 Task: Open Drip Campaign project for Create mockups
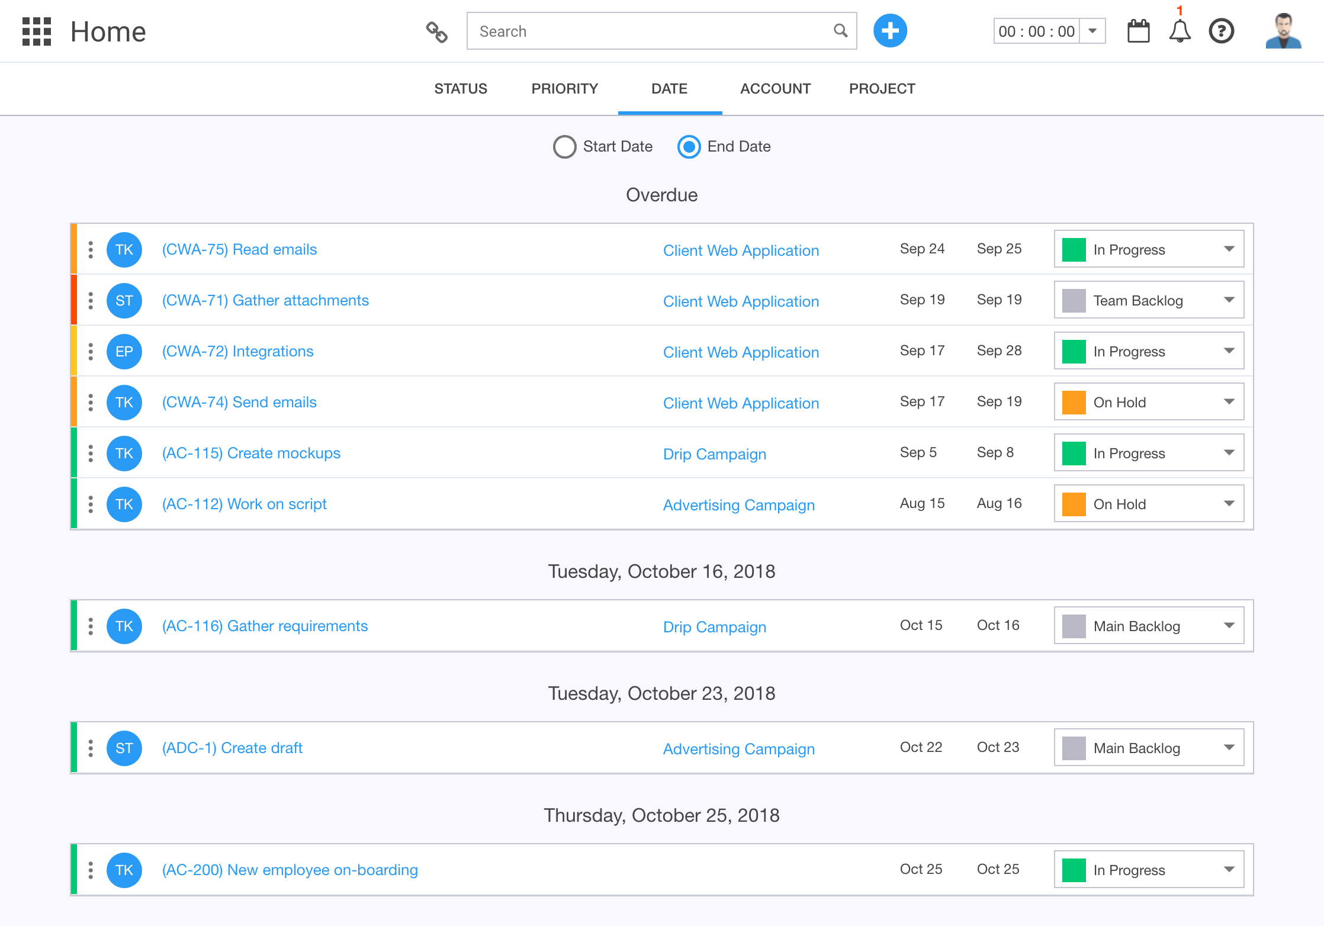pyautogui.click(x=714, y=454)
